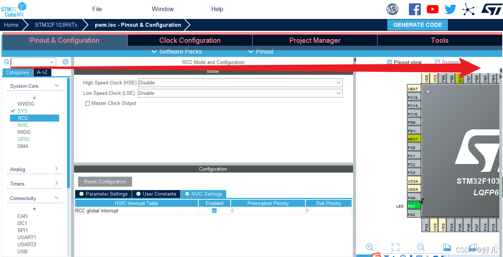Click the ST community network icon
Image resolution: width=503 pixels, height=257 pixels.
(x=468, y=9)
